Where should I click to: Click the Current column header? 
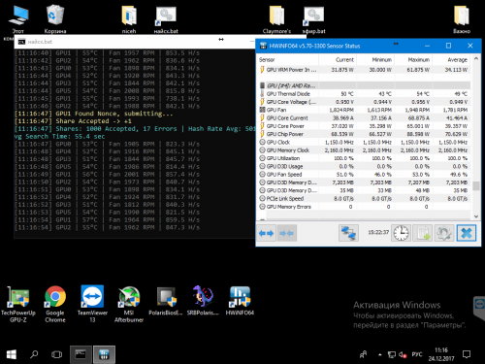(x=338, y=59)
